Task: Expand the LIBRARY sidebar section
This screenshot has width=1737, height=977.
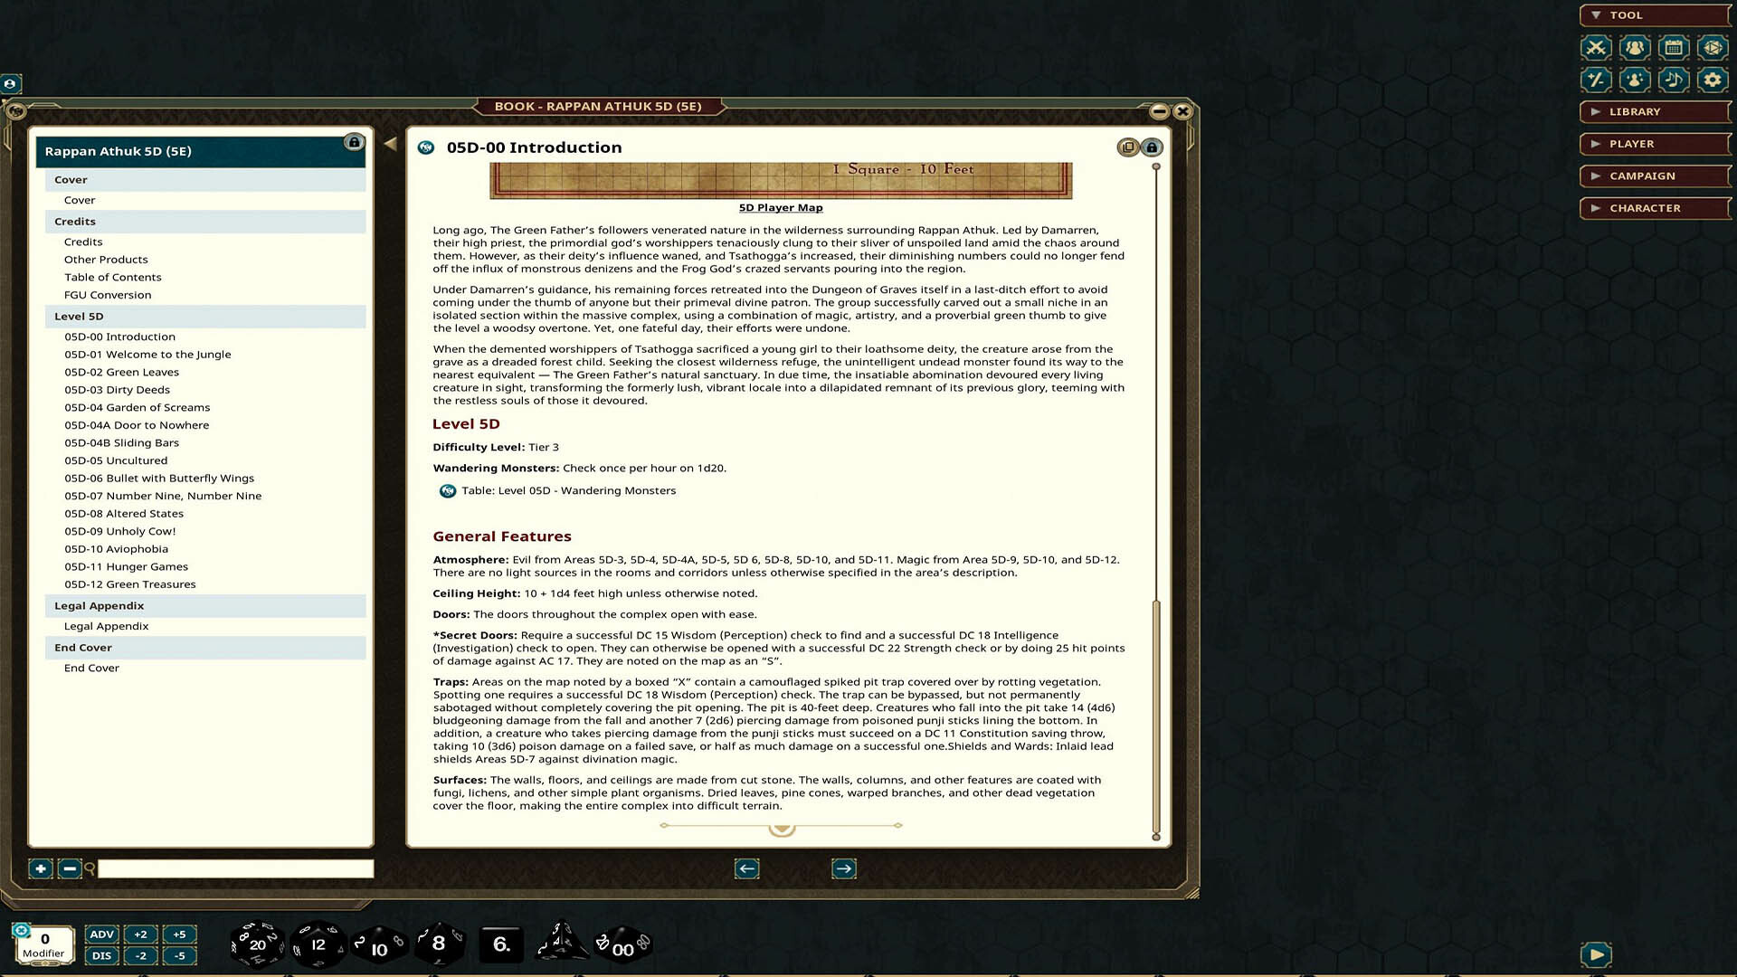Action: coord(1654,111)
